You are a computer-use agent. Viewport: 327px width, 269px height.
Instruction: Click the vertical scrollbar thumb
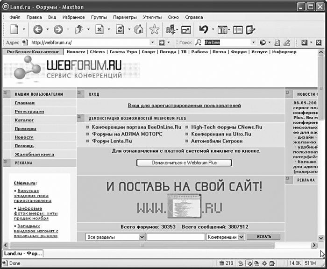coord(321,88)
